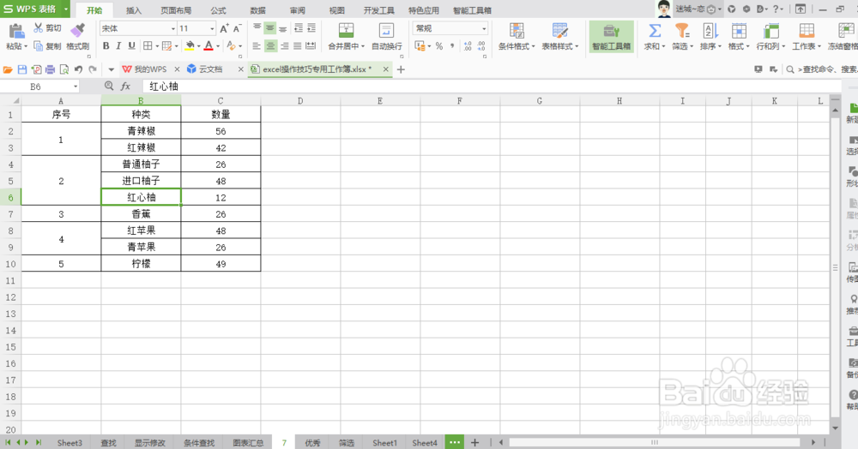The image size is (858, 449).
Task: Click the Name Box showing B6
Action: coord(40,87)
